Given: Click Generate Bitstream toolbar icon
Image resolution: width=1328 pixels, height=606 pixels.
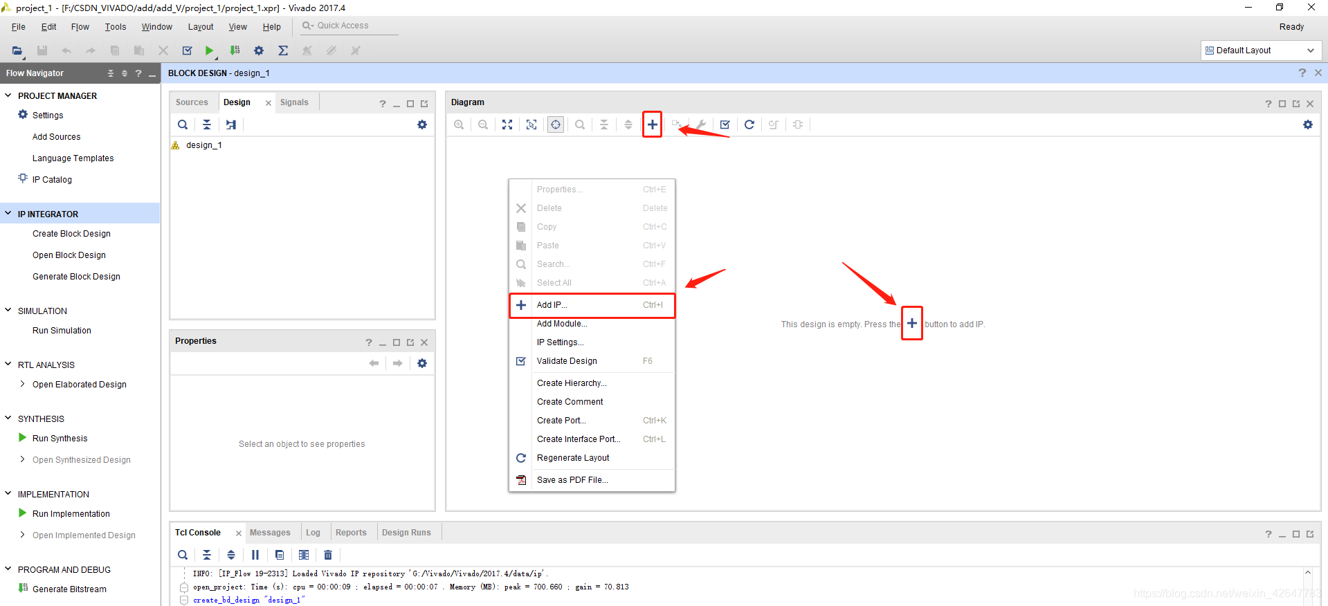Looking at the screenshot, I should [235, 50].
